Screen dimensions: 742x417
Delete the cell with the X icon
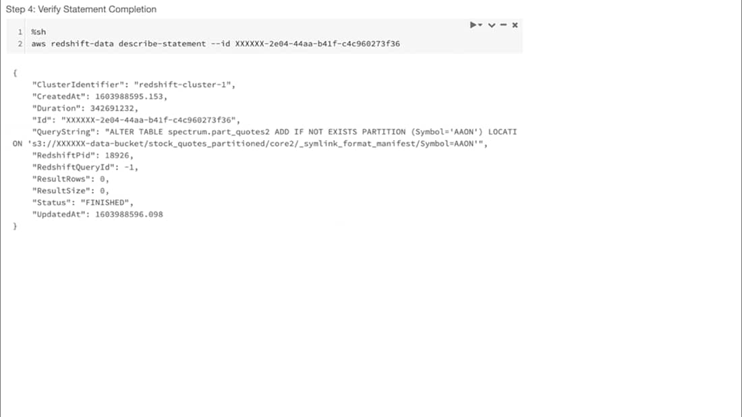[x=515, y=25]
